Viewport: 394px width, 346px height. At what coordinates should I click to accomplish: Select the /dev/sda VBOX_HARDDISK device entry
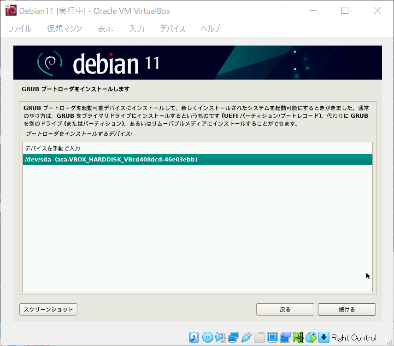click(198, 160)
